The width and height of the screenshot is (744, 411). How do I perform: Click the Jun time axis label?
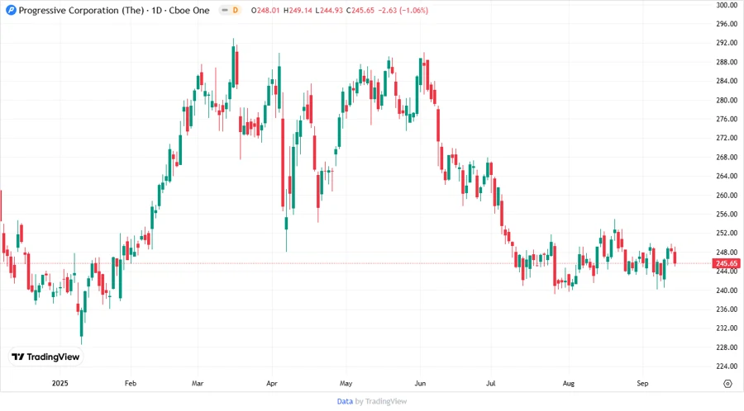pyautogui.click(x=420, y=383)
